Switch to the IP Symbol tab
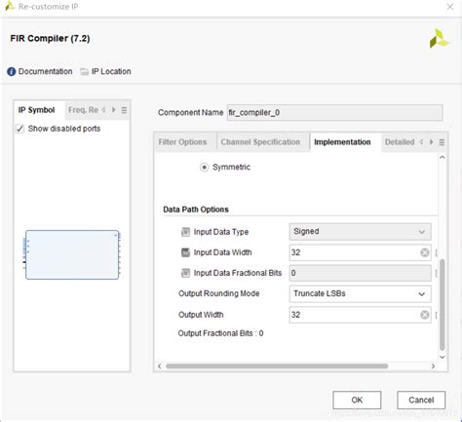The width and height of the screenshot is (462, 422). tap(36, 110)
